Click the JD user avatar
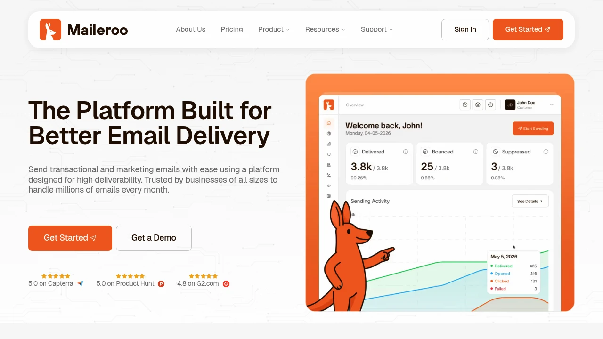The height and width of the screenshot is (339, 603). (x=510, y=105)
